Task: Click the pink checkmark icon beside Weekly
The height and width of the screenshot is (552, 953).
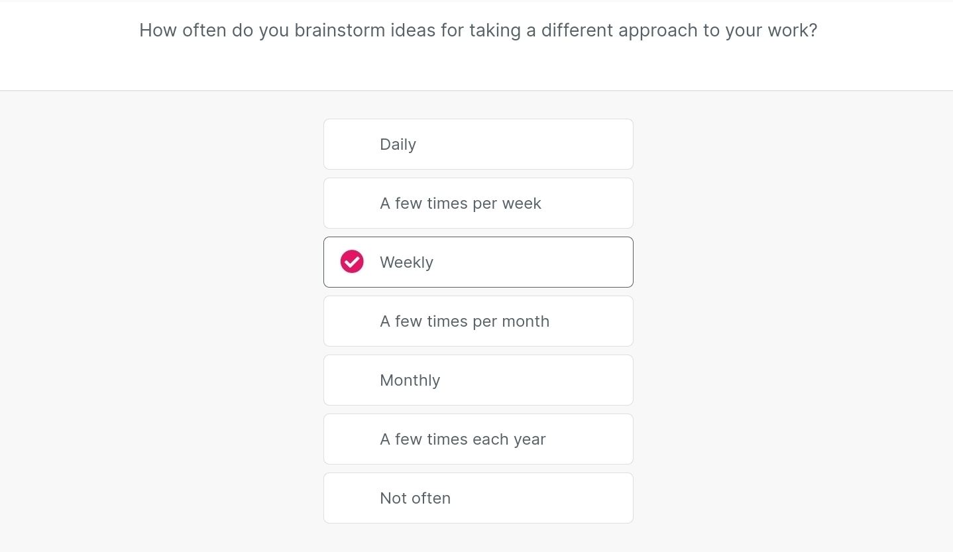Action: point(352,262)
